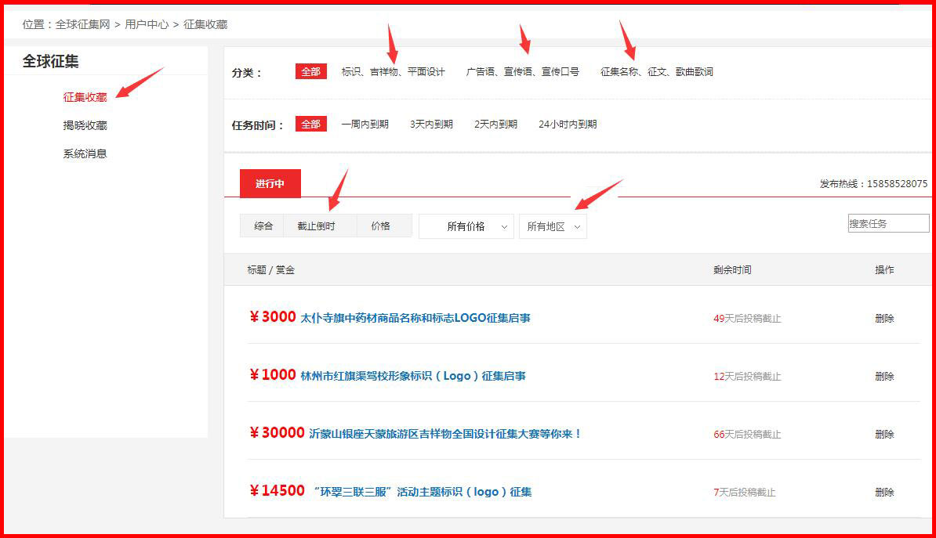Click the ¥14500 reward amount
Screen dimensions: 936x538
277,491
